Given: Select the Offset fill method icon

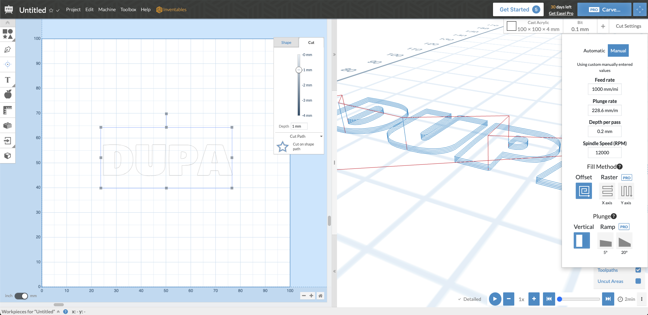Looking at the screenshot, I should tap(584, 191).
